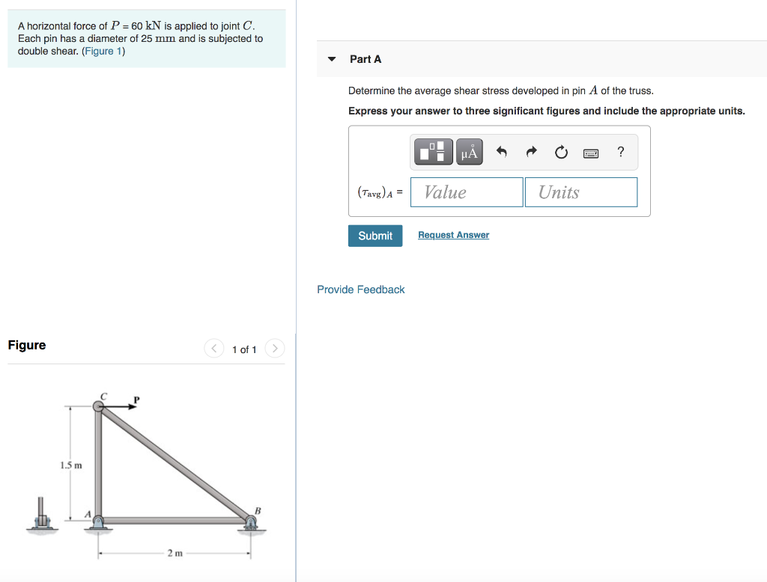Open the on-screen keyboard icon
Screen dimensions: 767x582
(x=590, y=152)
